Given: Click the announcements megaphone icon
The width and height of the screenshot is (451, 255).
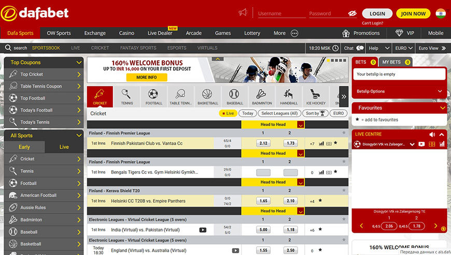Looking at the screenshot, I should (243, 12).
